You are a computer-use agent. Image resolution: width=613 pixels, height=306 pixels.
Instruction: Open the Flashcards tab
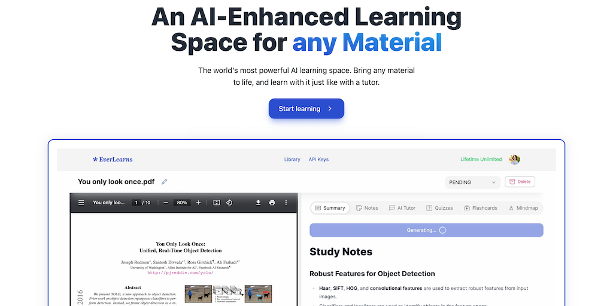[481, 208]
